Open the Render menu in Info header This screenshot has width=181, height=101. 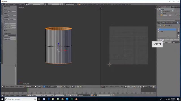pyautogui.click(x=11, y=4)
